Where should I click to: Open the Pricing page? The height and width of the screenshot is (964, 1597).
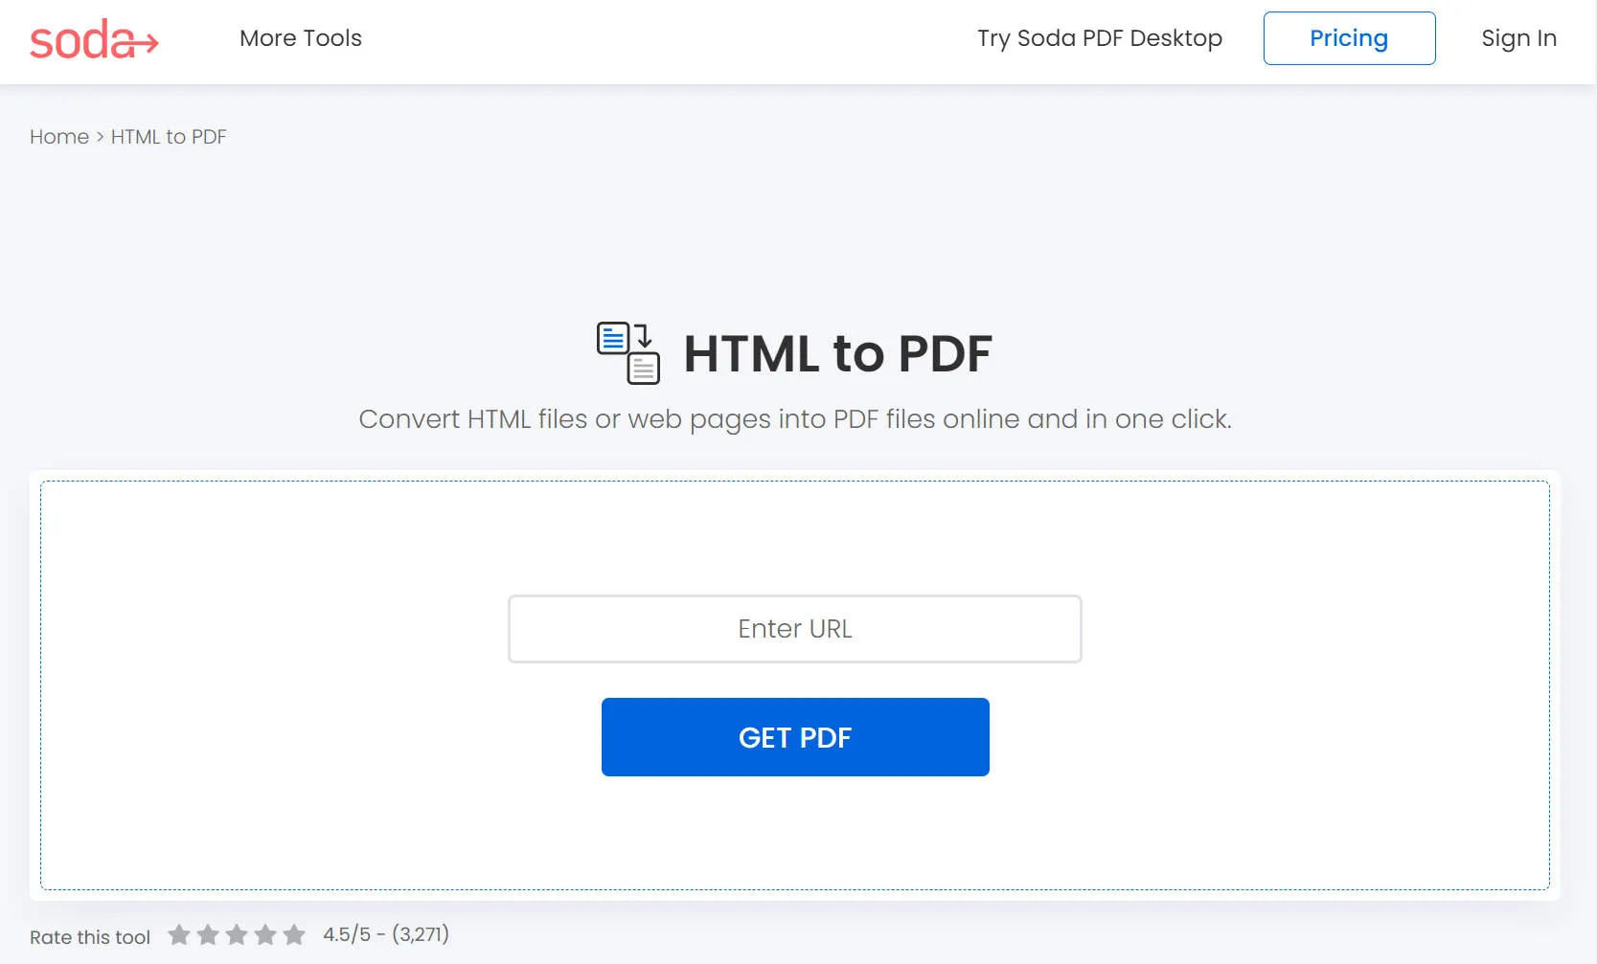coord(1349,38)
